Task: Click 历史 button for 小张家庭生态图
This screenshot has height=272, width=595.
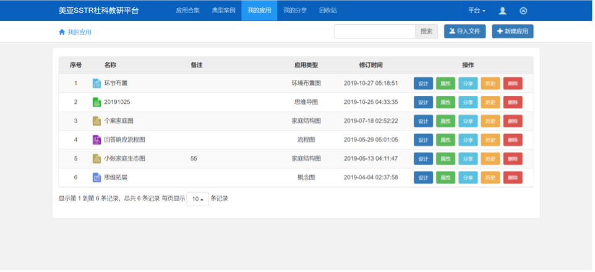Action: tap(490, 159)
